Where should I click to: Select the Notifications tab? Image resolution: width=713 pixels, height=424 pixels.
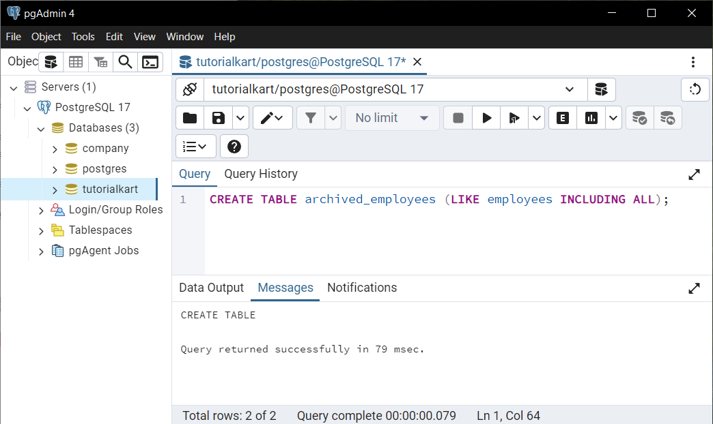point(362,288)
